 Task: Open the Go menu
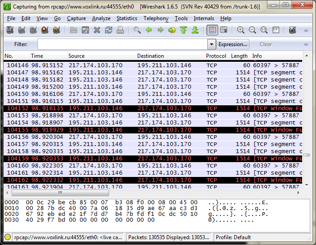(x=58, y=18)
